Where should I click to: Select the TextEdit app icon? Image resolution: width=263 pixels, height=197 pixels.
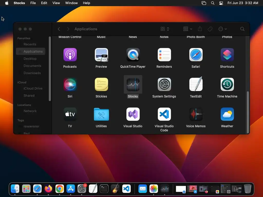pyautogui.click(x=196, y=84)
